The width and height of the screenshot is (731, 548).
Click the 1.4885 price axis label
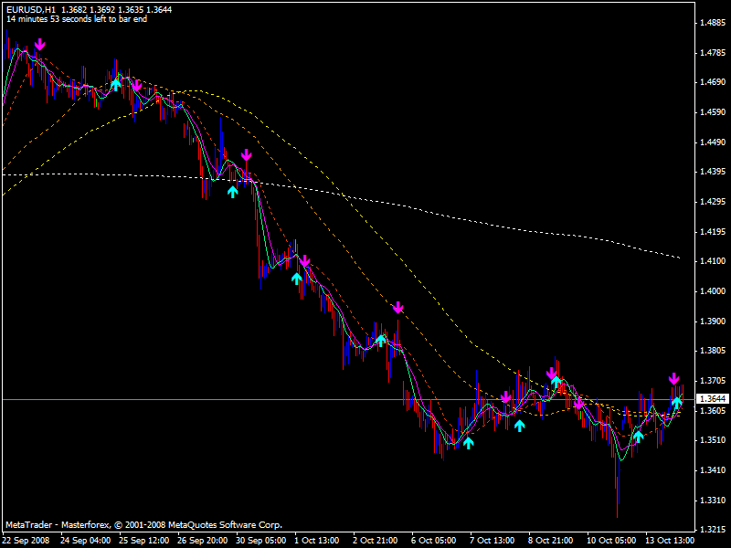click(x=713, y=22)
